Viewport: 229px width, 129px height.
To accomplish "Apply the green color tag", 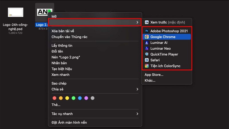I will point(74,98).
